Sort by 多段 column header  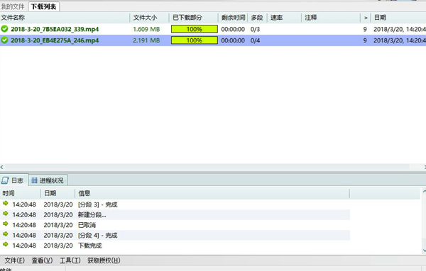[x=257, y=18]
